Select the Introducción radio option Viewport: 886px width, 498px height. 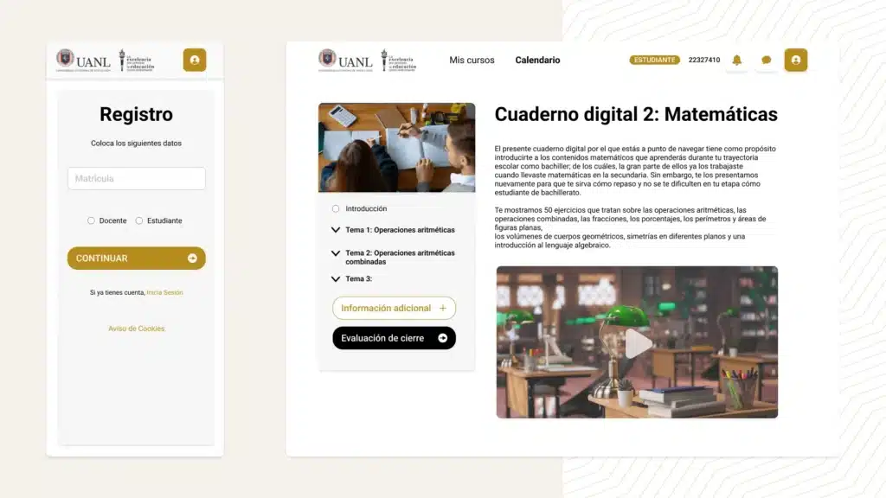click(336, 208)
